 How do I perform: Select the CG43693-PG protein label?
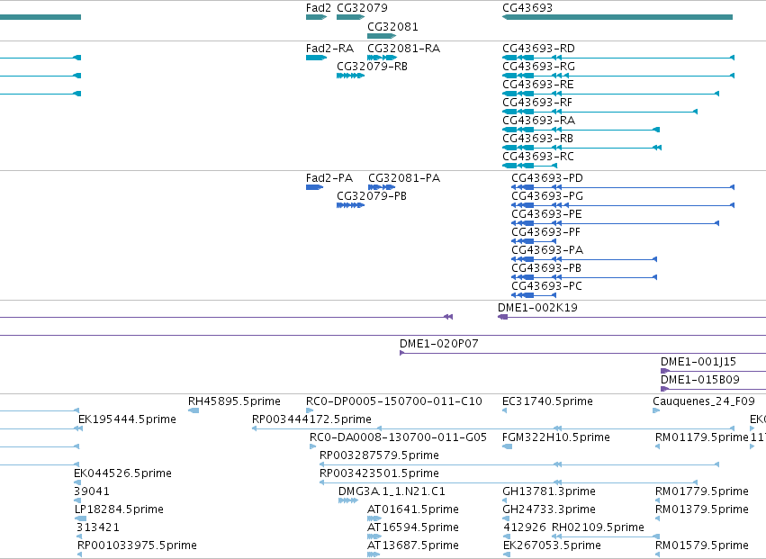click(x=547, y=196)
